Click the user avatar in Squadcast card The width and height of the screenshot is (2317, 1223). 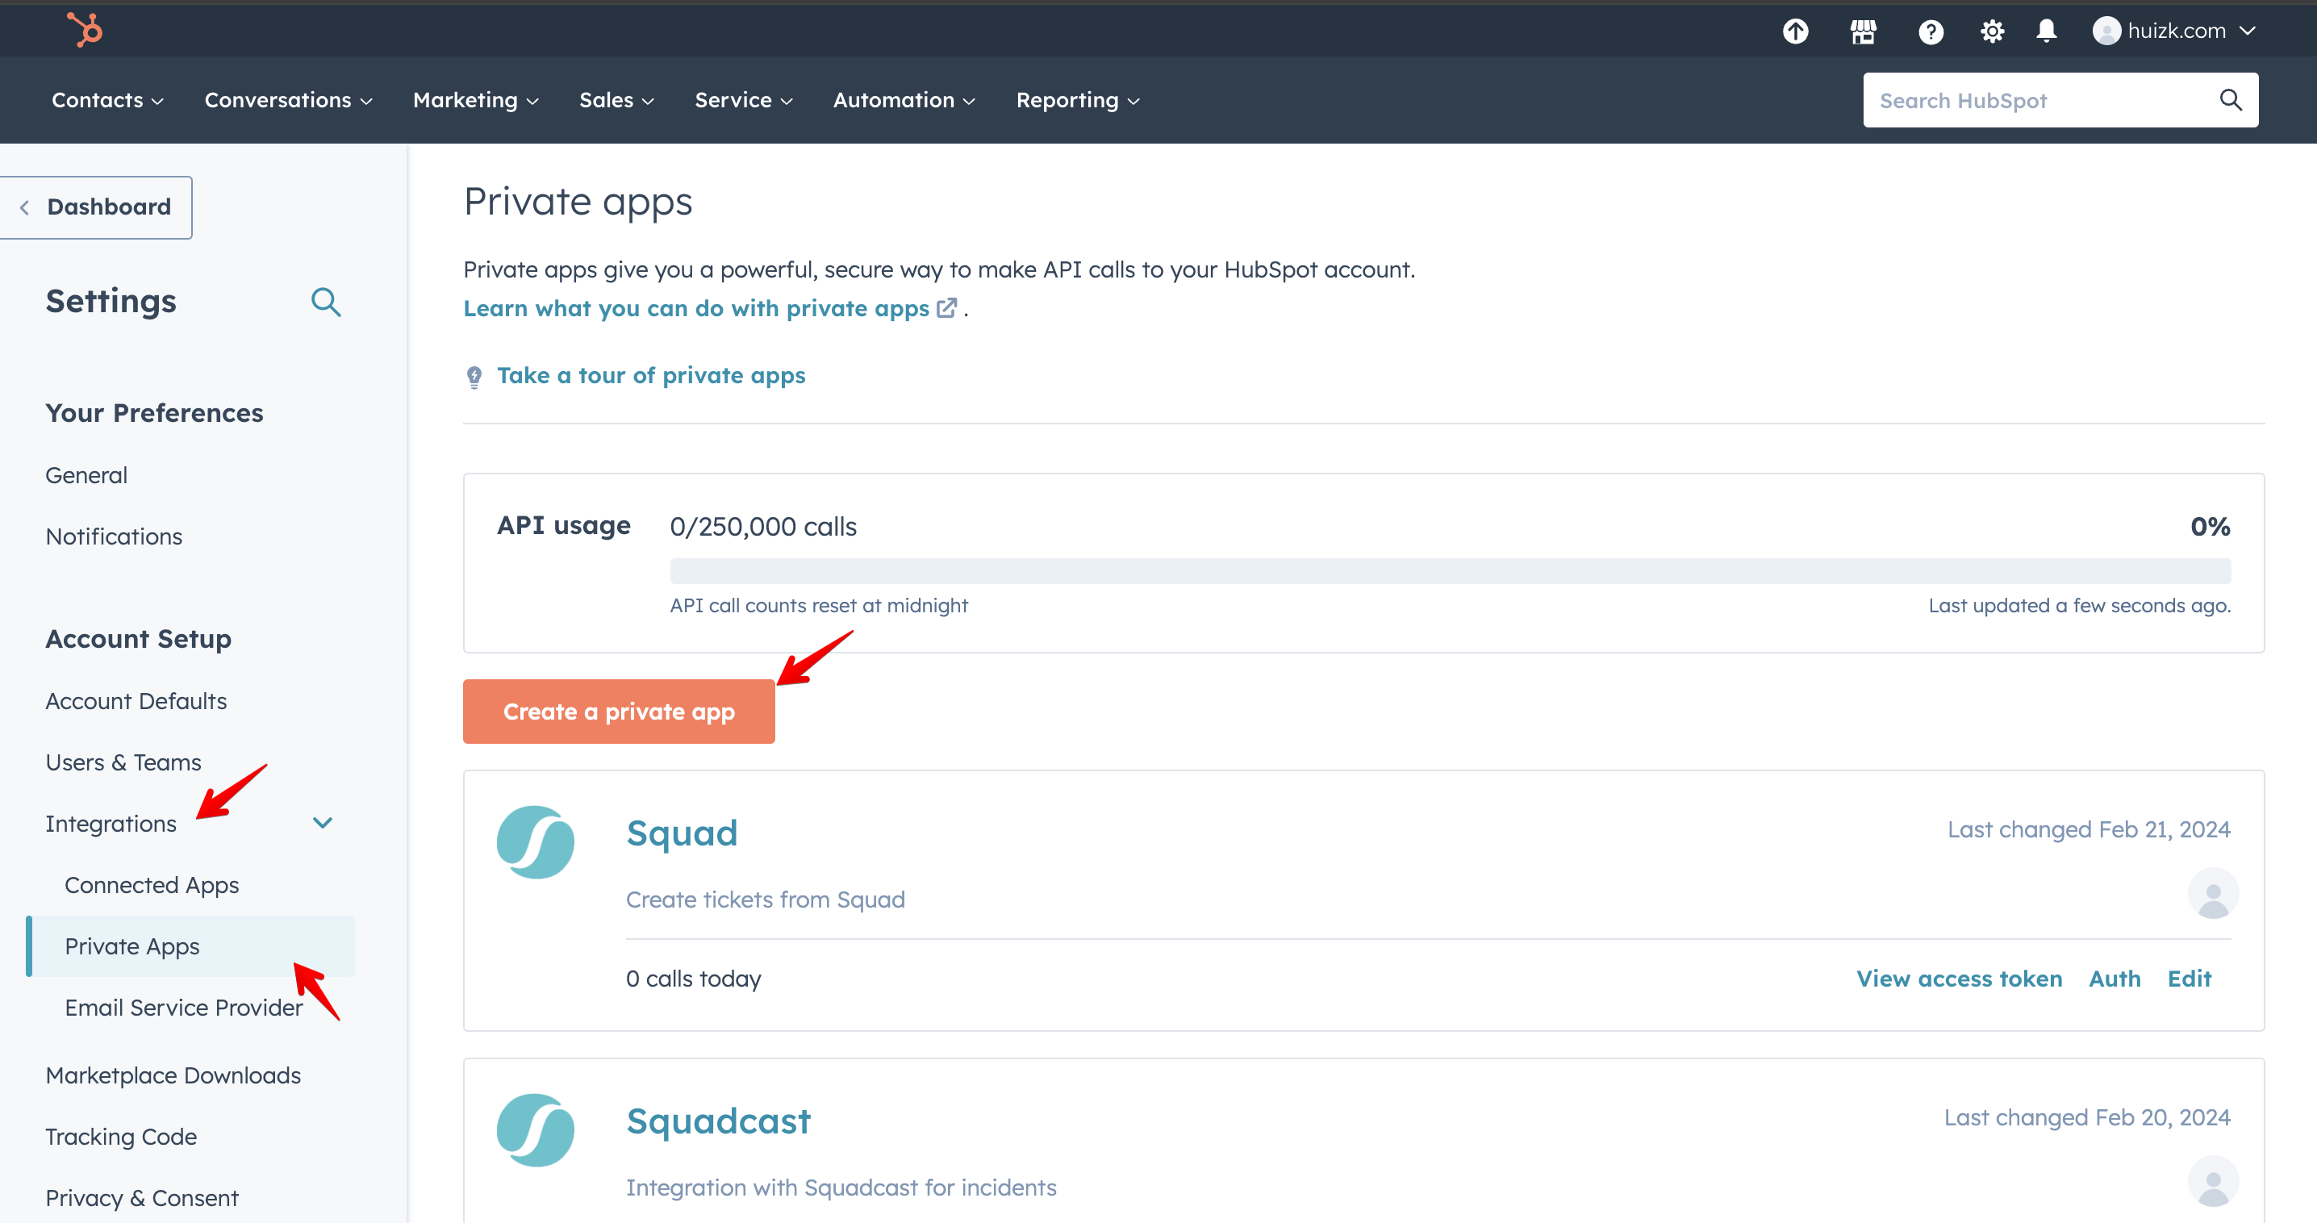point(2213,1182)
